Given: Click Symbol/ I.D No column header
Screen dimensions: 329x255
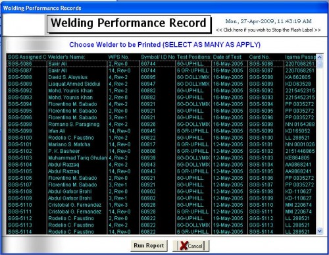Looking at the screenshot, I should pyautogui.click(x=158, y=57).
